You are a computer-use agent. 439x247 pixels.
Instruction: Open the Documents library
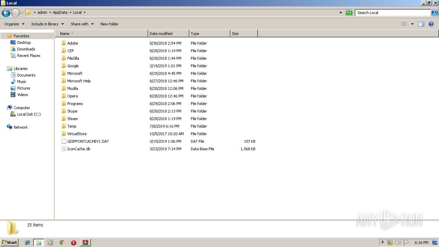coord(26,75)
